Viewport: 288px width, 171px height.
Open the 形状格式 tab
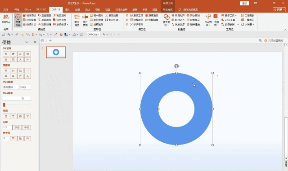(x=167, y=9)
